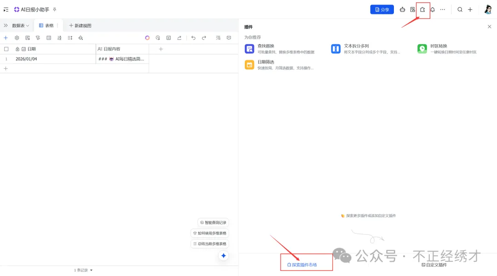497x276 pixels.
Task: Click the colorful AI ring icon in the toolbar
Action: click(x=147, y=38)
